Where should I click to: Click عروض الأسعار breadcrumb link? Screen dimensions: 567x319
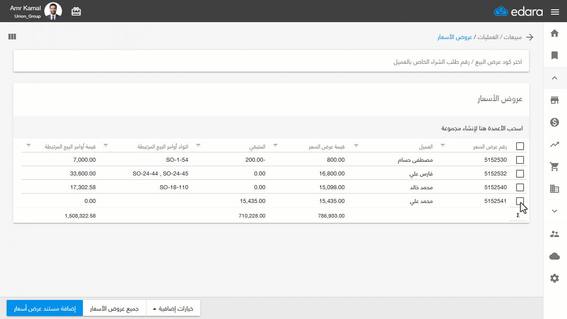(x=455, y=37)
